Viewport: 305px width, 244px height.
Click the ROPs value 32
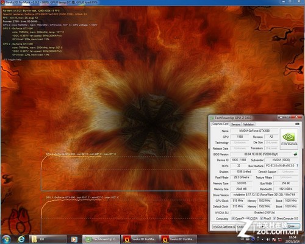(x=239, y=166)
